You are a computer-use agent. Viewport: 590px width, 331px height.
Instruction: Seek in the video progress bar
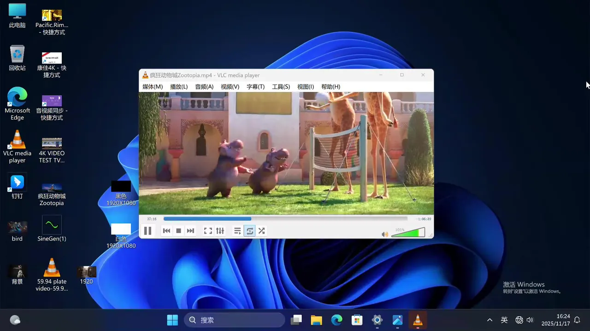(x=285, y=219)
